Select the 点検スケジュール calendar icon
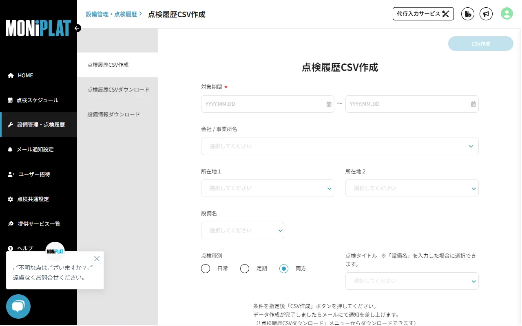Screen dimensions: 522x326 pyautogui.click(x=9, y=100)
